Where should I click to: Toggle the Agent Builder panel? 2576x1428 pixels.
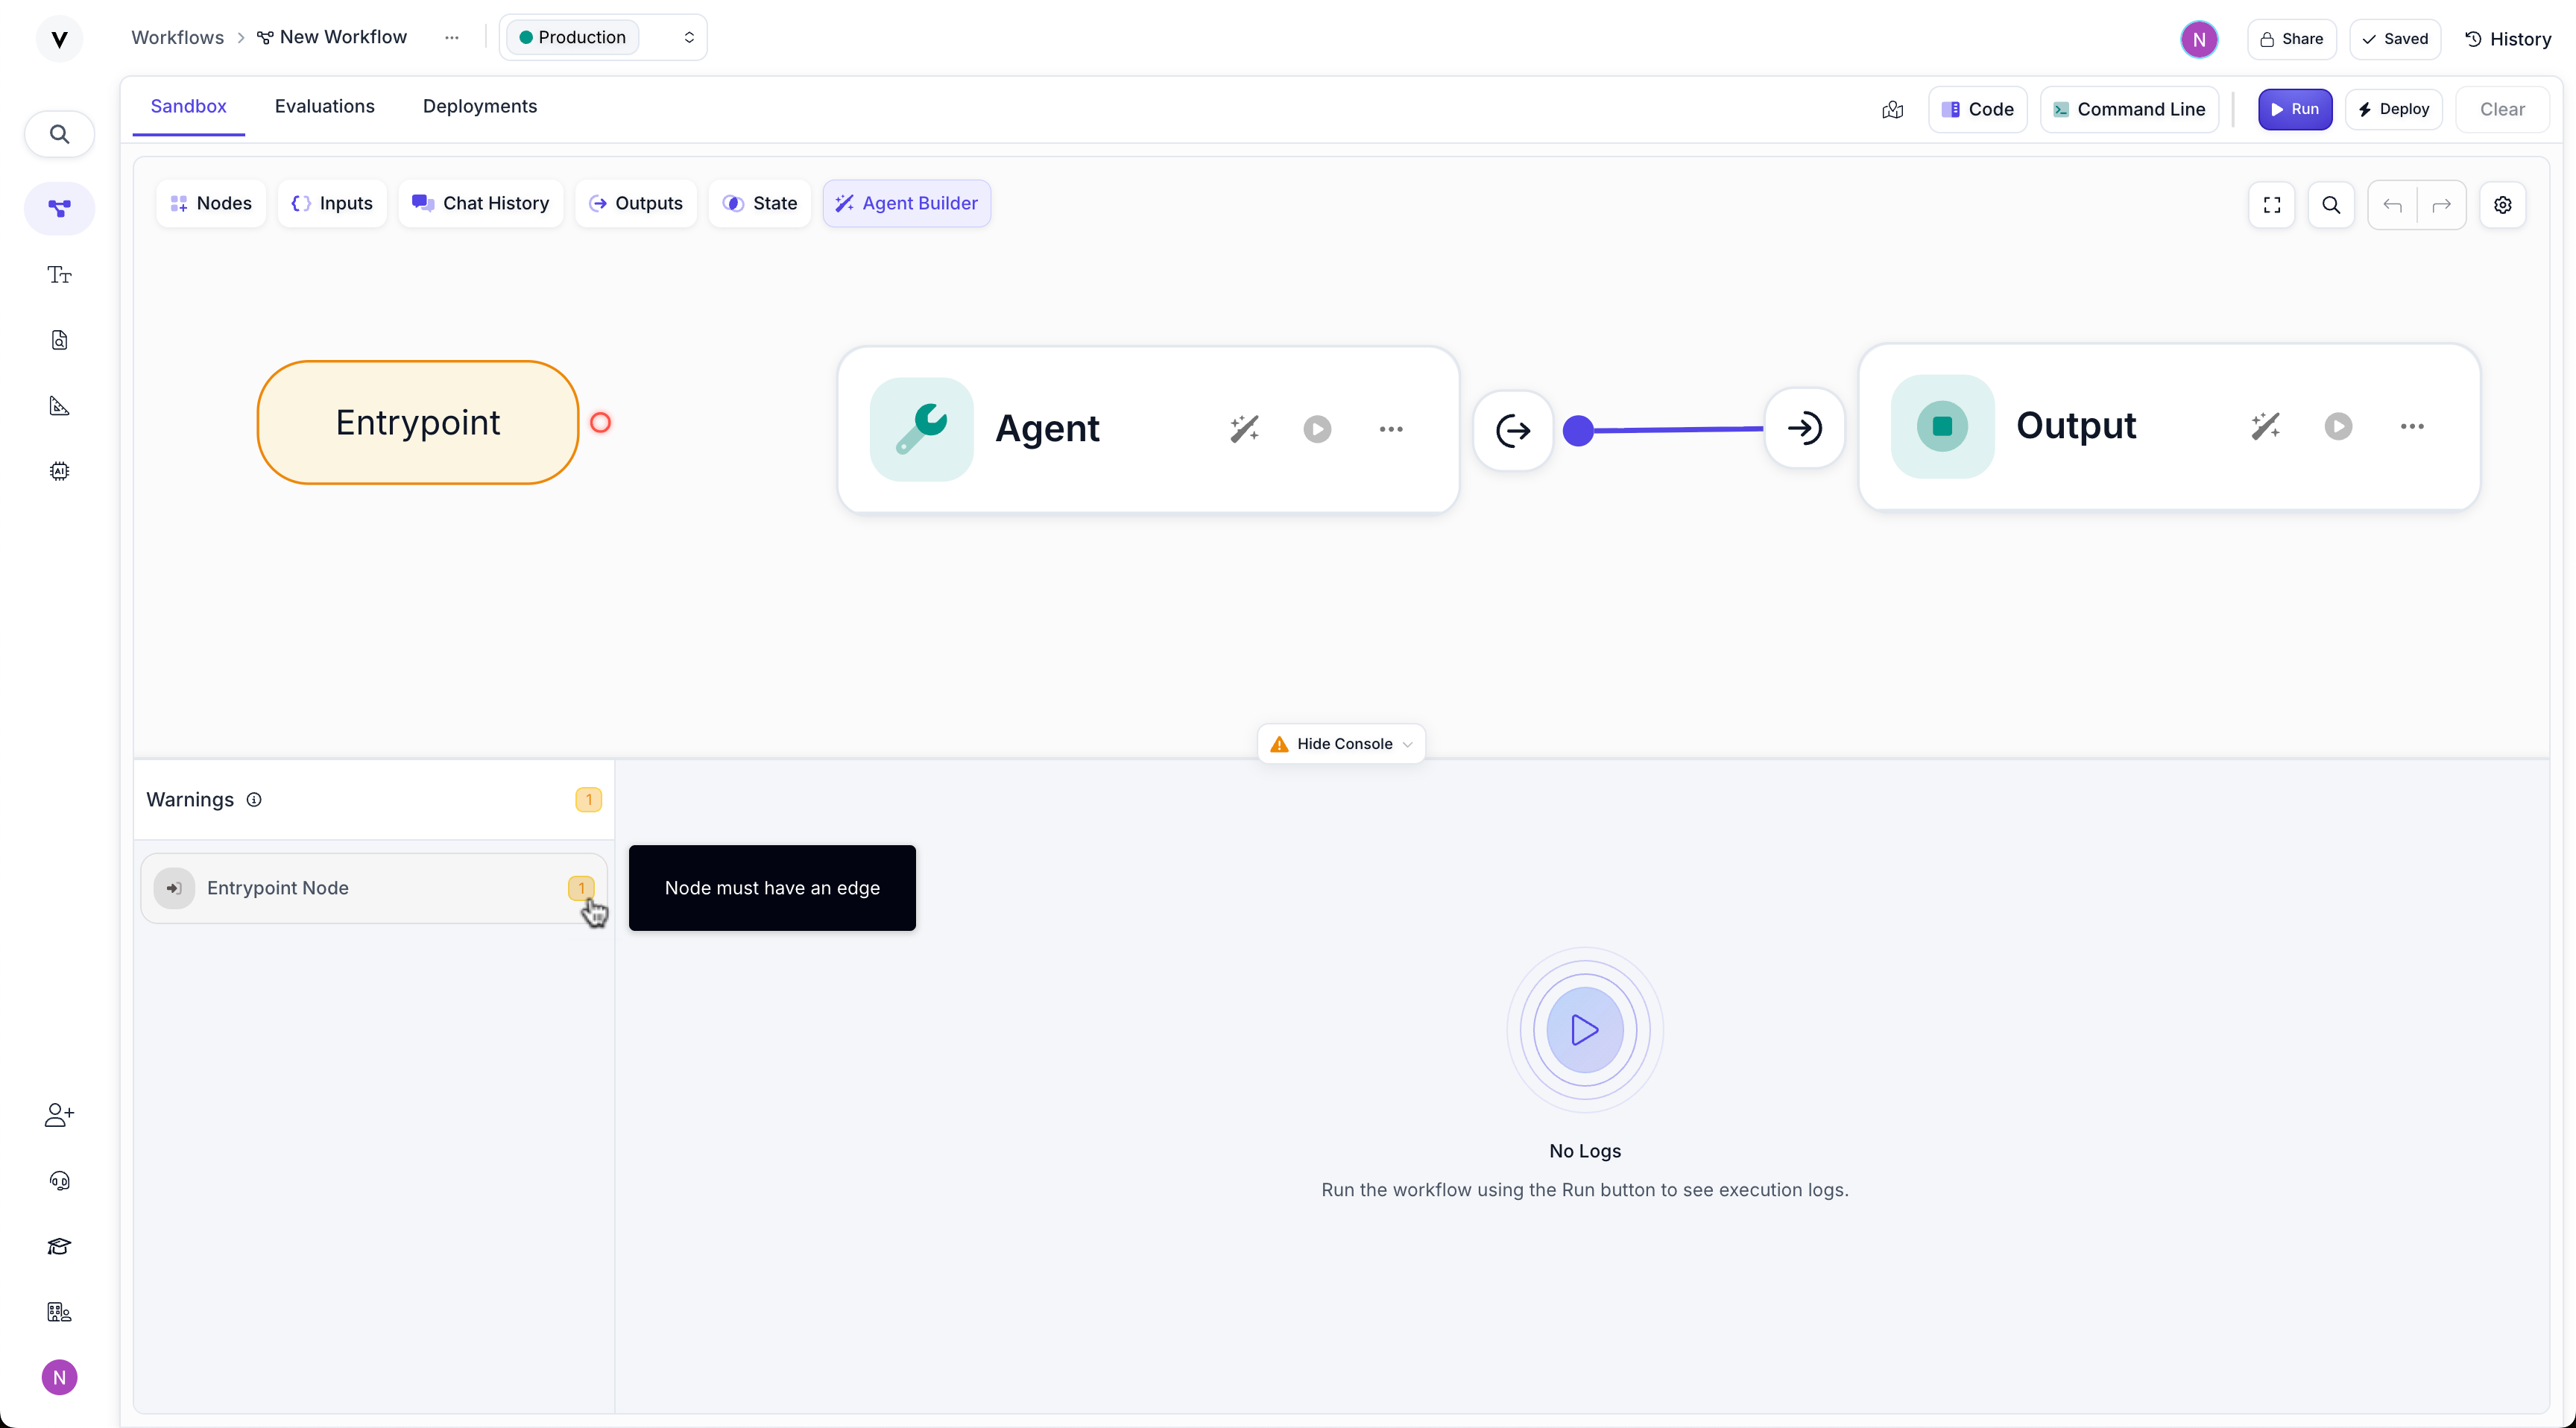906,204
